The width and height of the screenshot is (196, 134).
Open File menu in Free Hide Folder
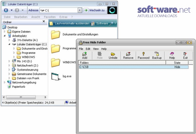[x=81, y=49]
